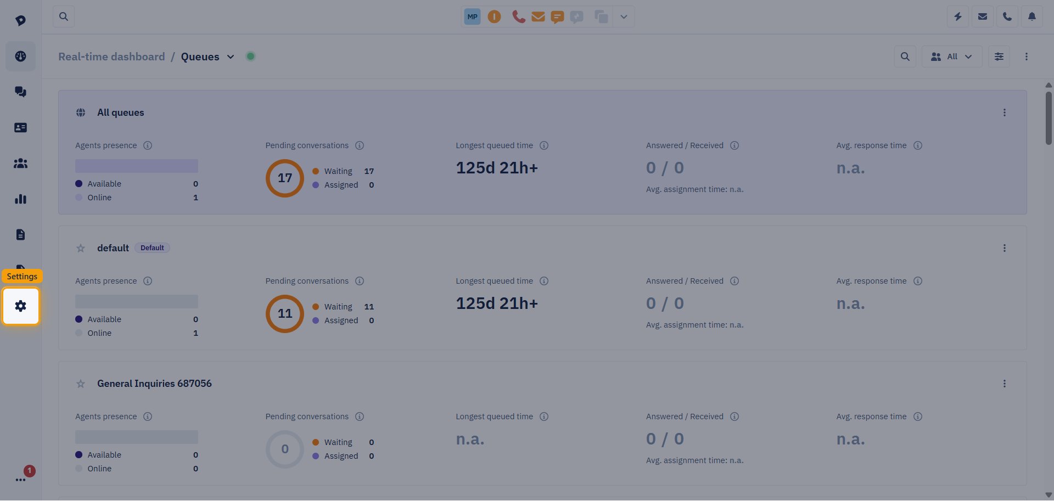Click the red phone channel status icon
Image resolution: width=1054 pixels, height=501 pixels.
pyautogui.click(x=518, y=16)
